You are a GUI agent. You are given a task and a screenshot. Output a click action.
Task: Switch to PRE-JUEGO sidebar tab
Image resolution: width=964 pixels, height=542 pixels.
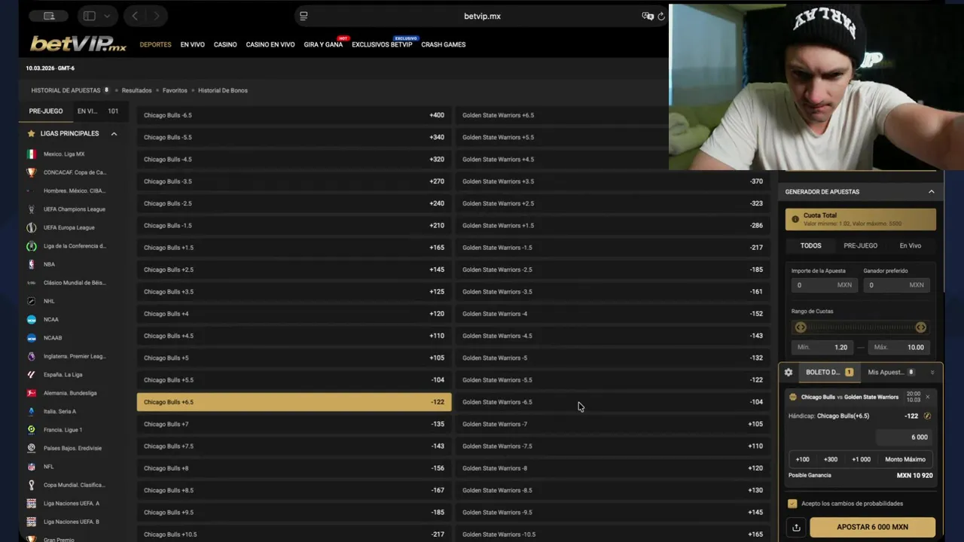pos(46,111)
